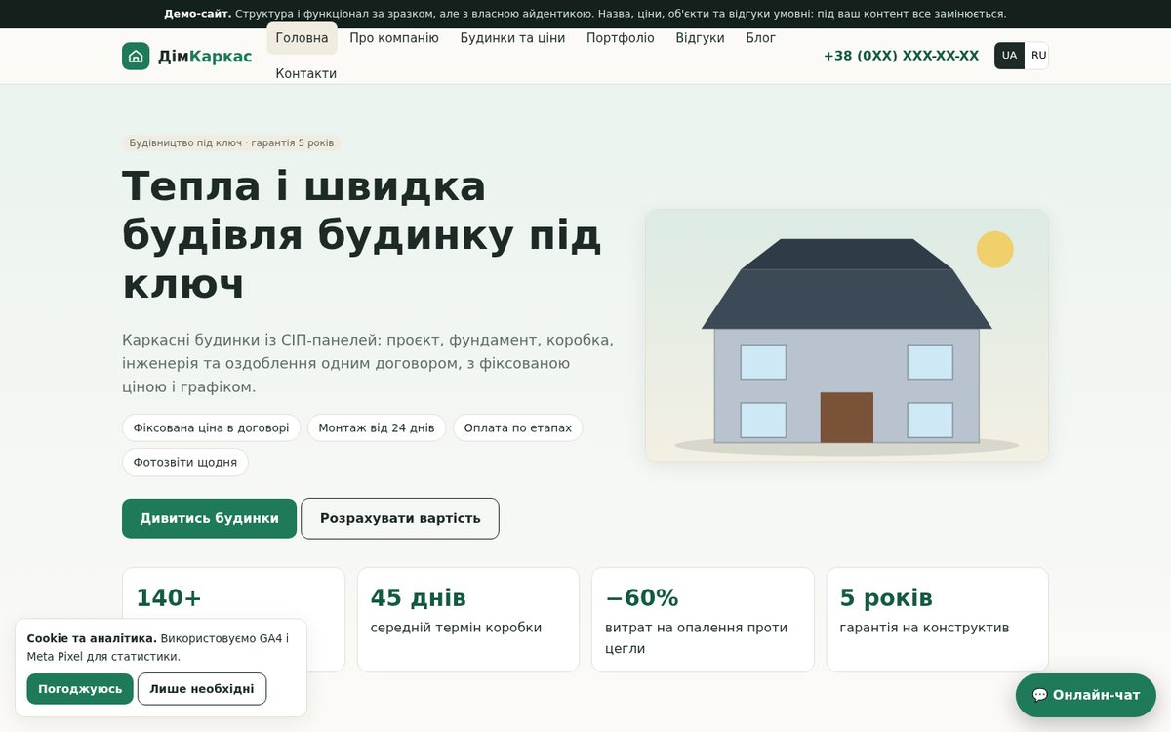This screenshot has width=1171, height=732.
Task: Click the Фотозвіти щодня chip
Action: (185, 462)
